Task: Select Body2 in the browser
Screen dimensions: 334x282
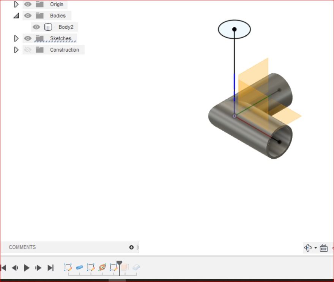Action: coord(66,27)
